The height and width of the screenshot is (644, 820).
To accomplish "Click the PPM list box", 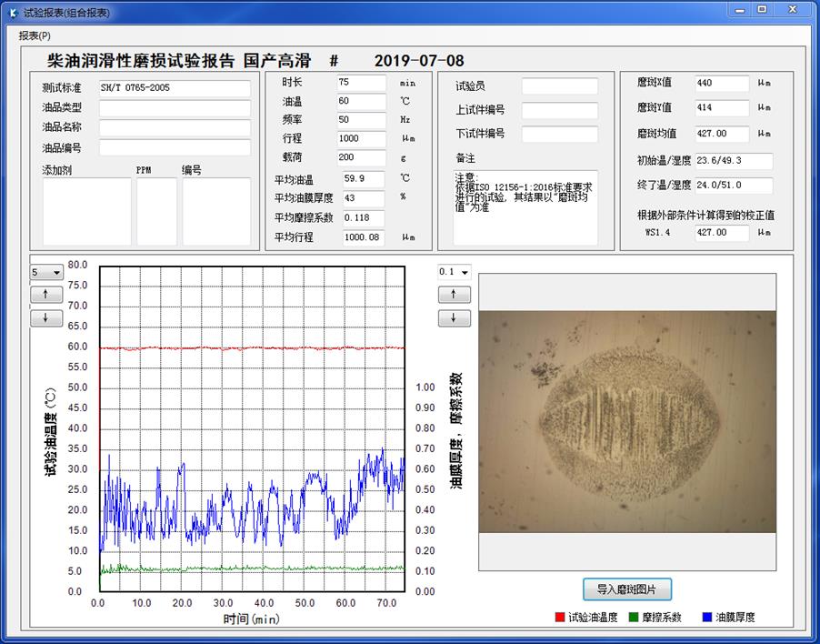I will point(157,211).
